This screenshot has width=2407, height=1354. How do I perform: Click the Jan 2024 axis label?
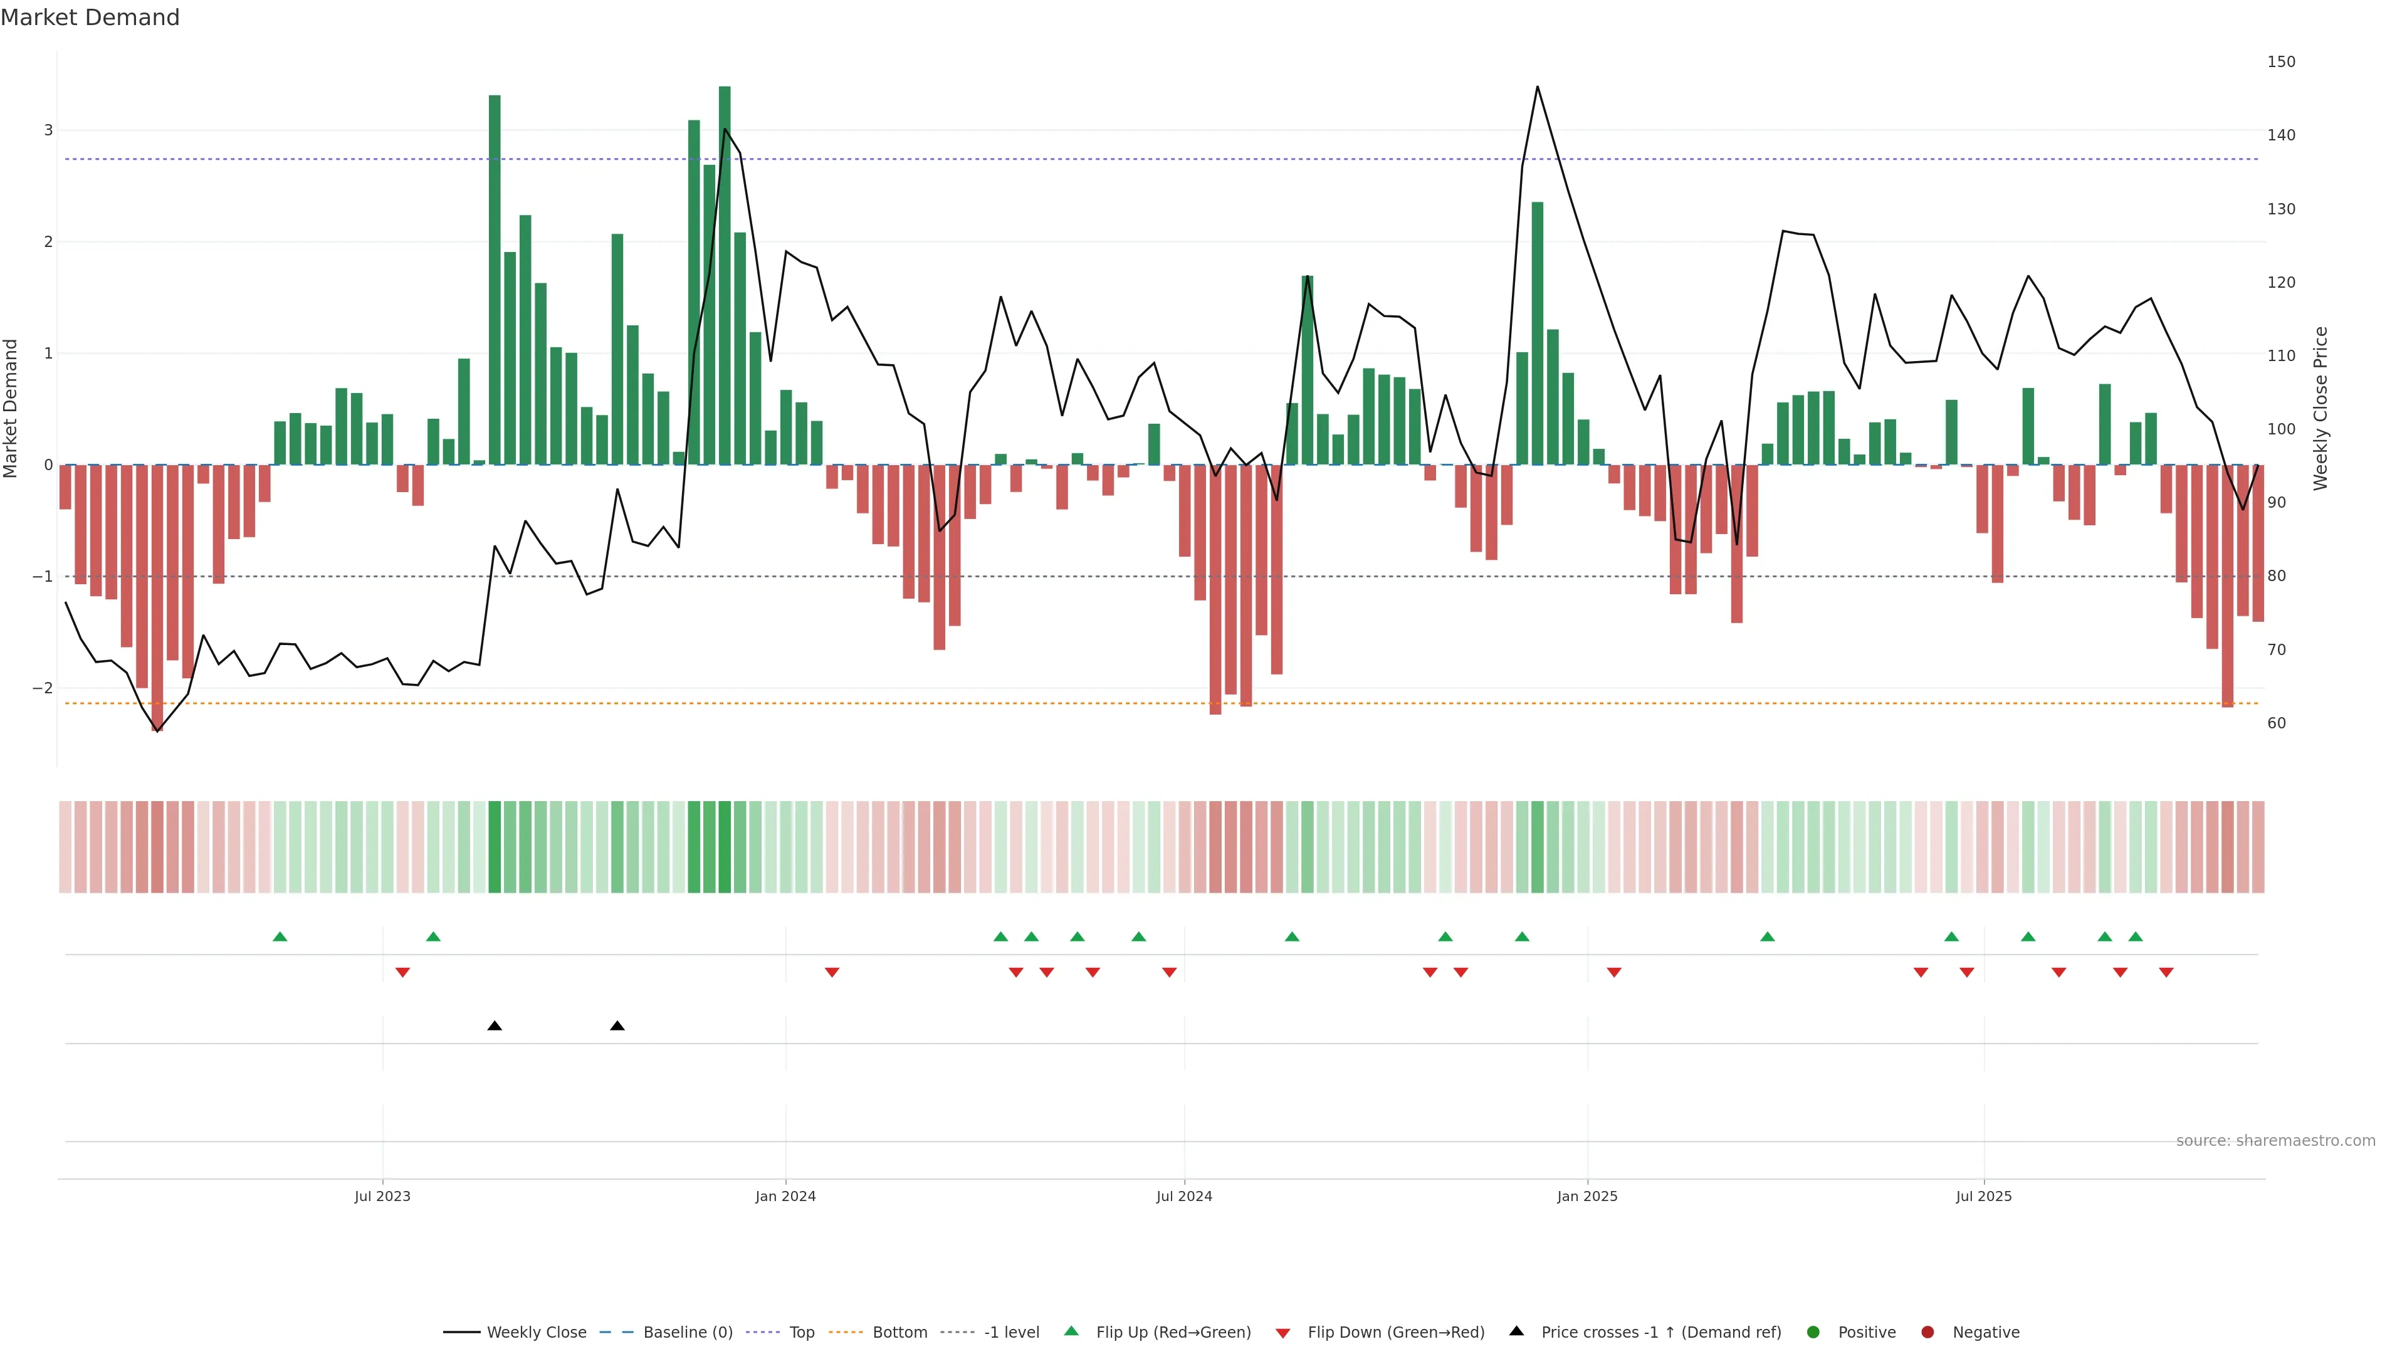click(785, 1196)
